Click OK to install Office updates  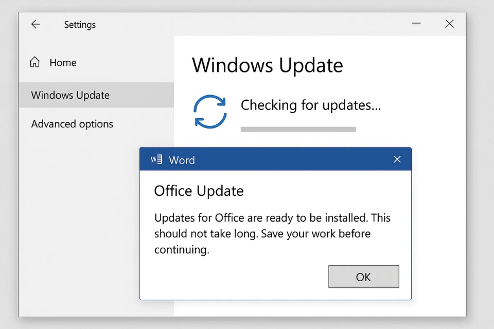tap(363, 277)
